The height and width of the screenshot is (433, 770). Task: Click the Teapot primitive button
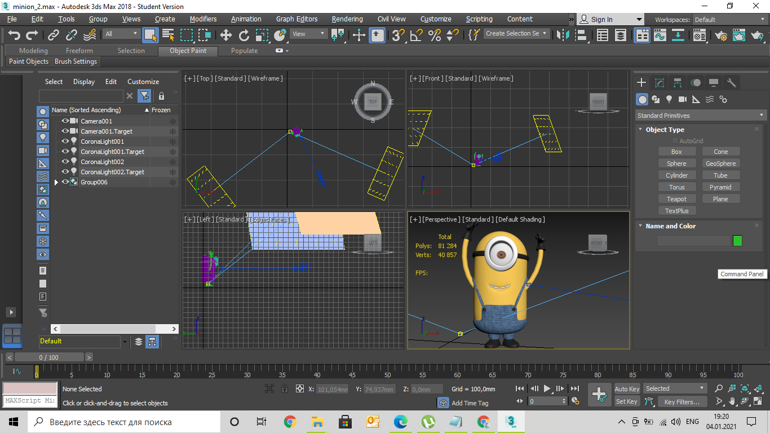pos(676,199)
